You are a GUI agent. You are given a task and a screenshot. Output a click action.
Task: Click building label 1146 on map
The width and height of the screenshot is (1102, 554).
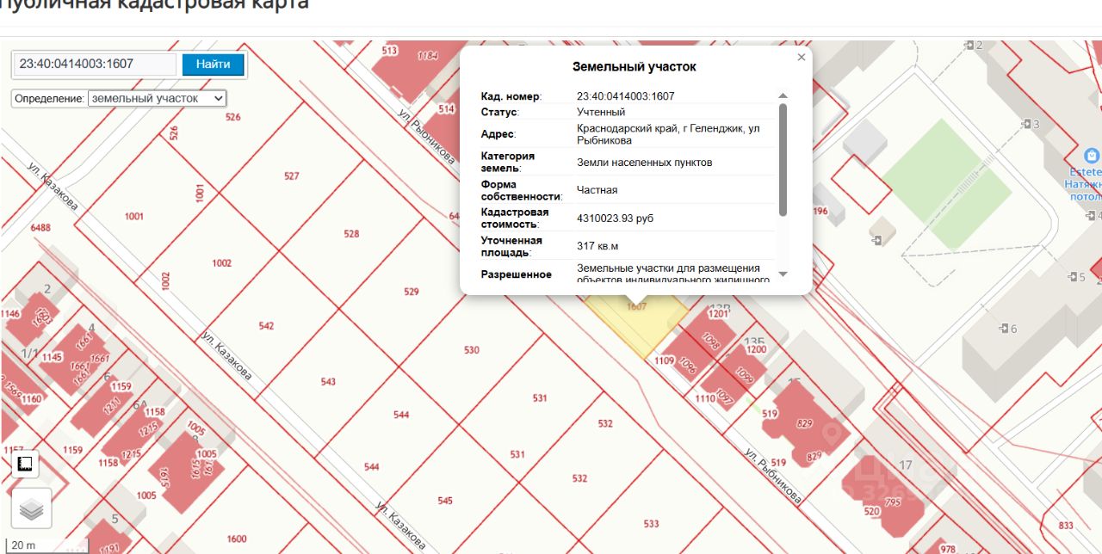tap(10, 314)
